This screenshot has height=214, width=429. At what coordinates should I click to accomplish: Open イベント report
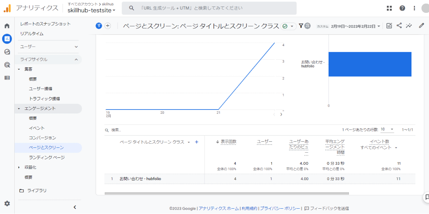pos(37,128)
